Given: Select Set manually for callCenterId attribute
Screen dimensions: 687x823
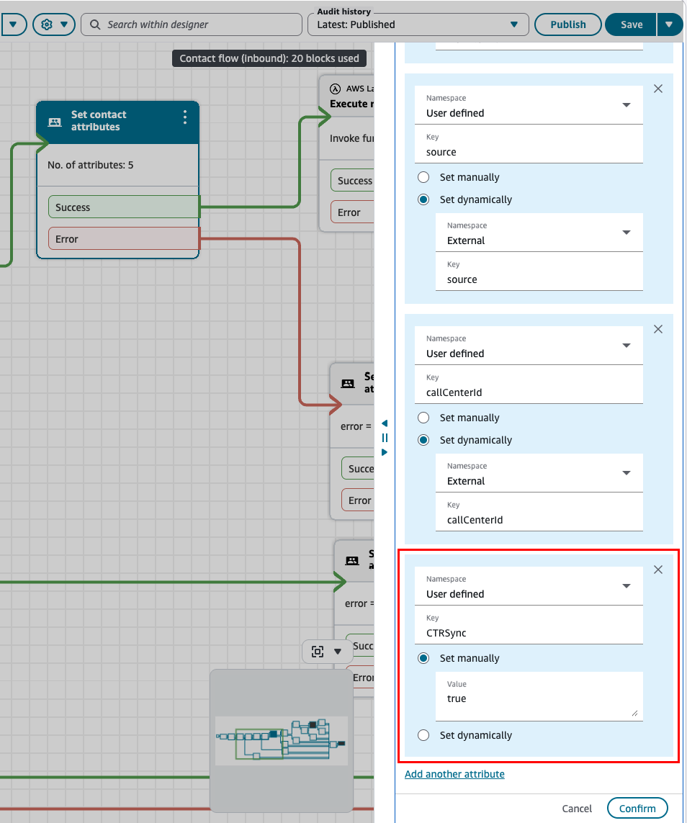Looking at the screenshot, I should click(x=423, y=418).
